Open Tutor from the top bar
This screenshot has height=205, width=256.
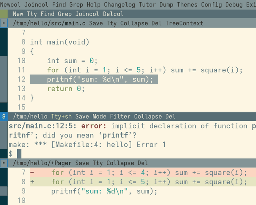click(147, 4)
